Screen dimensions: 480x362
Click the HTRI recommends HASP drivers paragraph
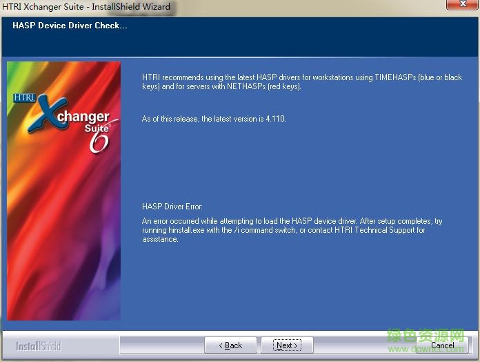tap(302, 82)
